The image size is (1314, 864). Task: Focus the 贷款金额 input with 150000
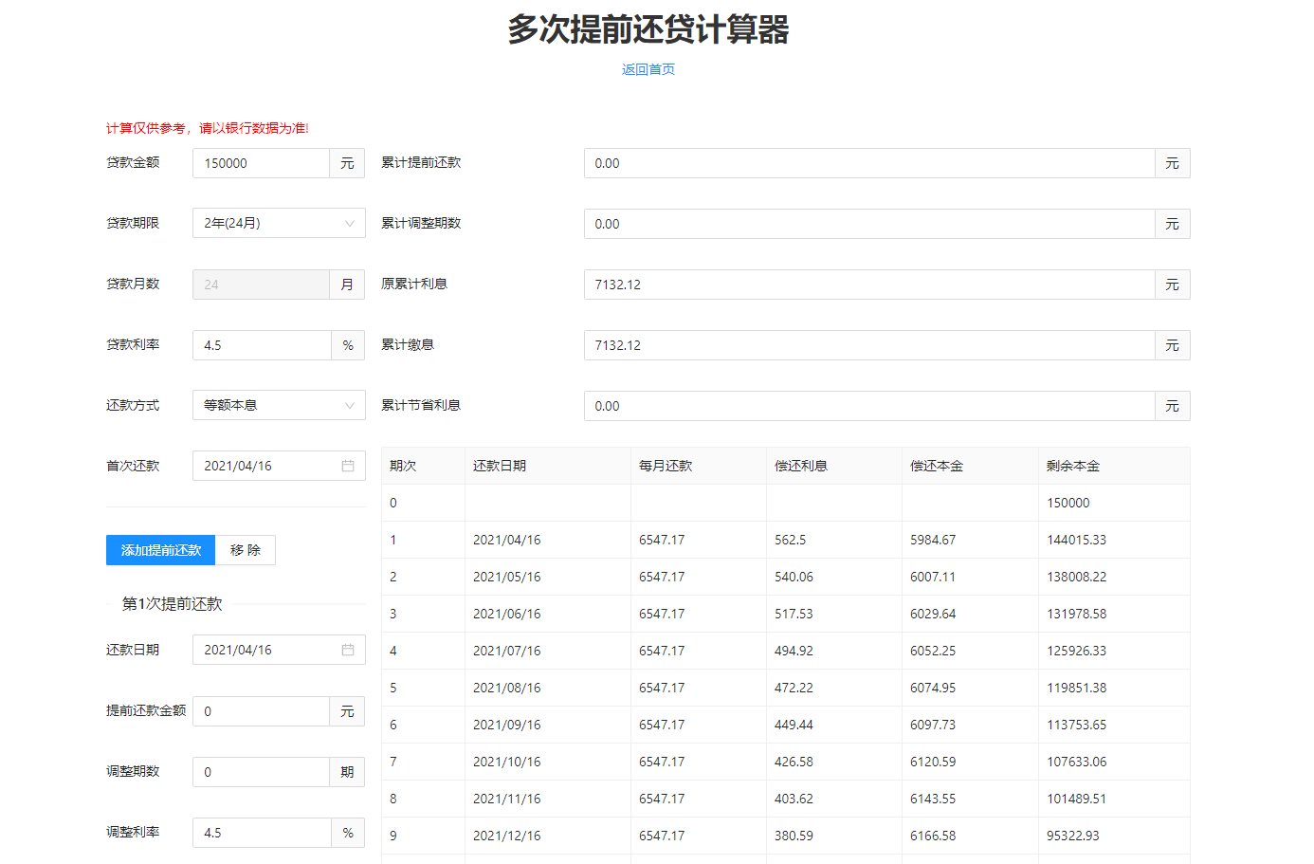pos(261,163)
